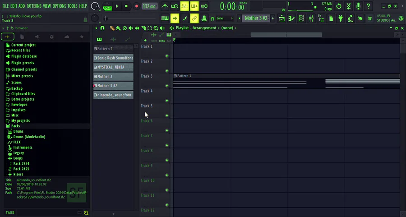Toggle the Playlist snap magnet icon
Image resolution: width=406 pixels, height=217 pixels.
pos(102,28)
